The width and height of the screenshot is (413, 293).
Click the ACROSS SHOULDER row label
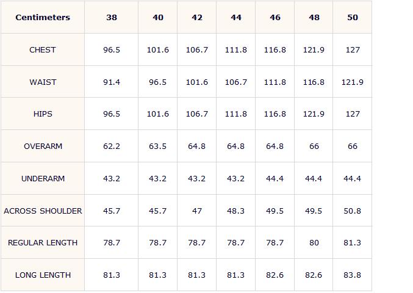pyautogui.click(x=43, y=211)
